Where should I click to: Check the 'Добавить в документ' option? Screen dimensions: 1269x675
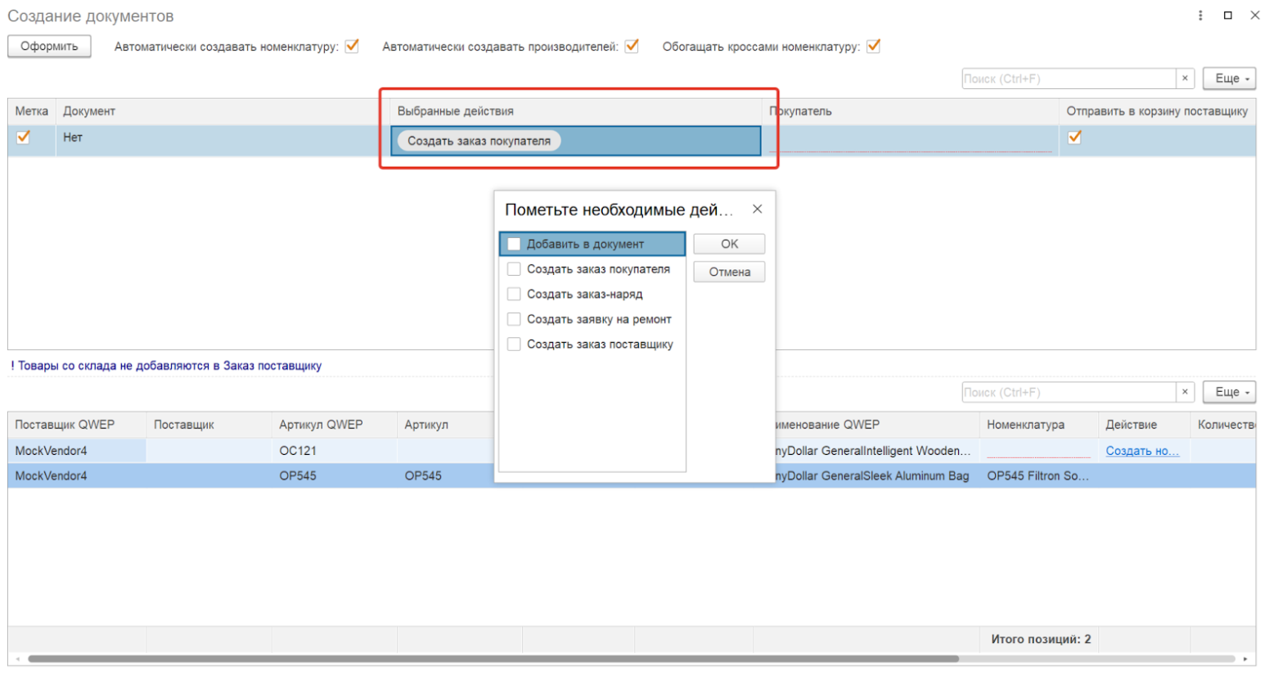514,244
